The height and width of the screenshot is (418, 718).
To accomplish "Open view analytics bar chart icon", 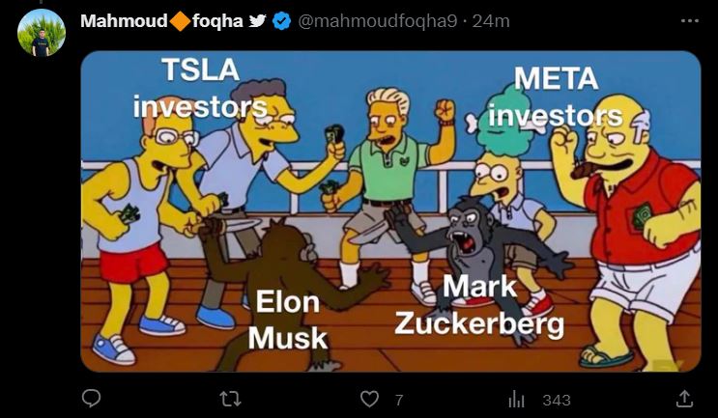I will (x=517, y=400).
